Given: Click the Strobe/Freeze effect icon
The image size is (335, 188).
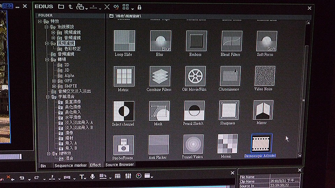Looking at the screenshot, I should coord(124,145).
